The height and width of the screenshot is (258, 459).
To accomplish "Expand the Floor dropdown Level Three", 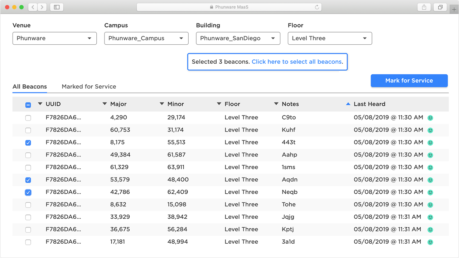I will coord(330,38).
